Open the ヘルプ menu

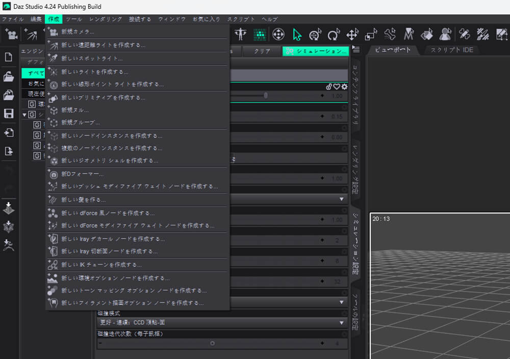270,19
